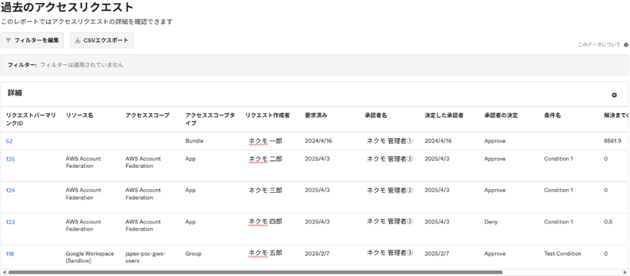Sort by リソース名 column header

click(x=80, y=115)
